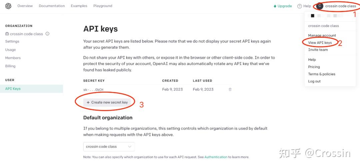The width and height of the screenshot is (360, 168).
Task: Open Manage account in dropdown menu
Action: pyautogui.click(x=322, y=35)
